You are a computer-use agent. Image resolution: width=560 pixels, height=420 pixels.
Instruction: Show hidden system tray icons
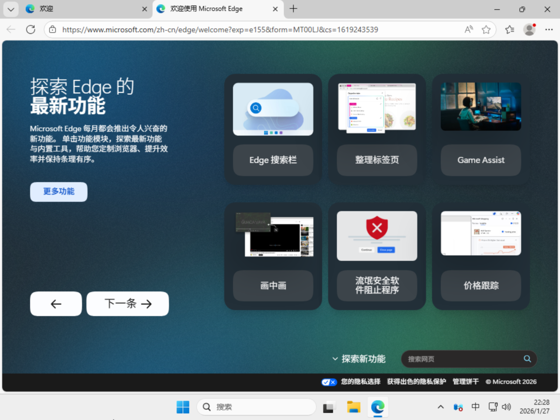tap(440, 407)
